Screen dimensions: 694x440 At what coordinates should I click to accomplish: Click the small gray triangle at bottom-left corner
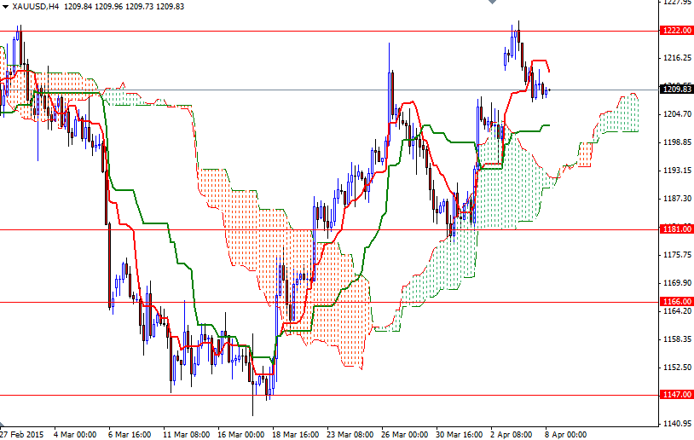3,425
